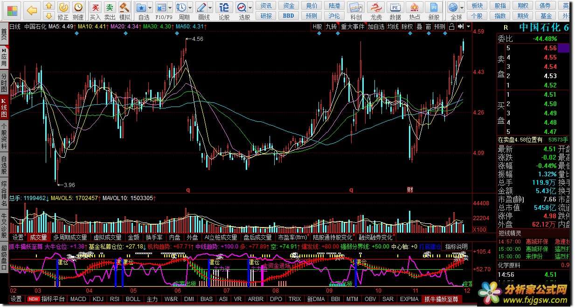Toggle H股 chart overlay

pos(318,27)
